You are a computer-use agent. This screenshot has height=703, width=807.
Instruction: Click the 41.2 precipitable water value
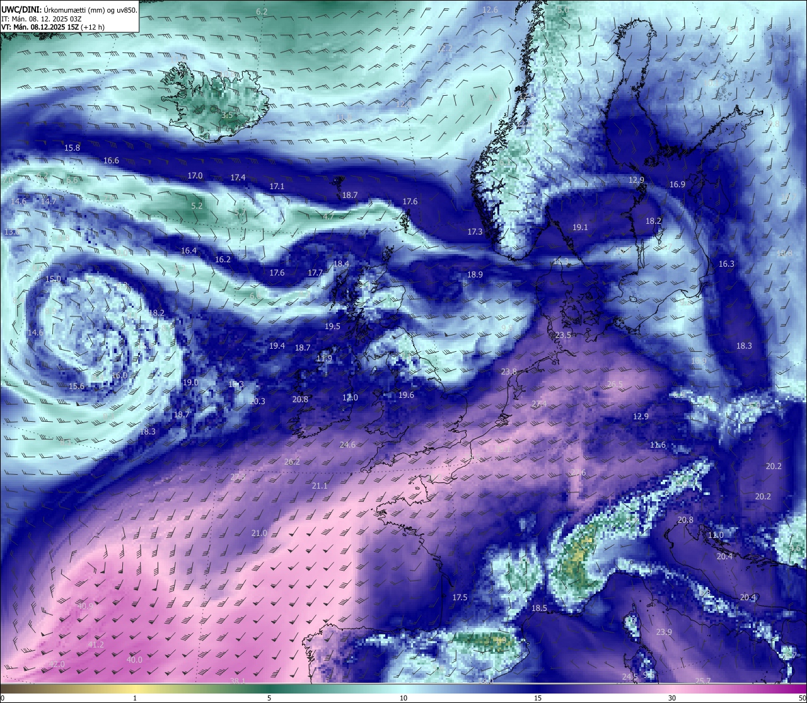coord(96,644)
